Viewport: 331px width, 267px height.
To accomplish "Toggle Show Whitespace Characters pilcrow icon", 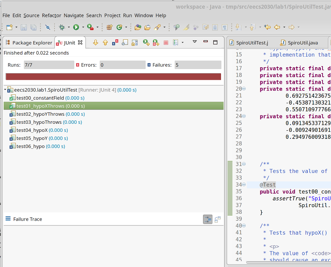I will point(225,28).
